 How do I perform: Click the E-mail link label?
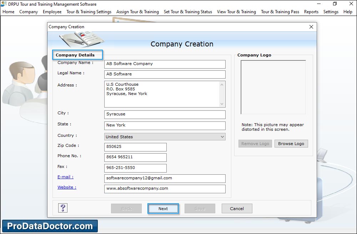[x=65, y=177]
